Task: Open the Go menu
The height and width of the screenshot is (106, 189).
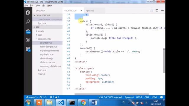Action: click(44, 6)
